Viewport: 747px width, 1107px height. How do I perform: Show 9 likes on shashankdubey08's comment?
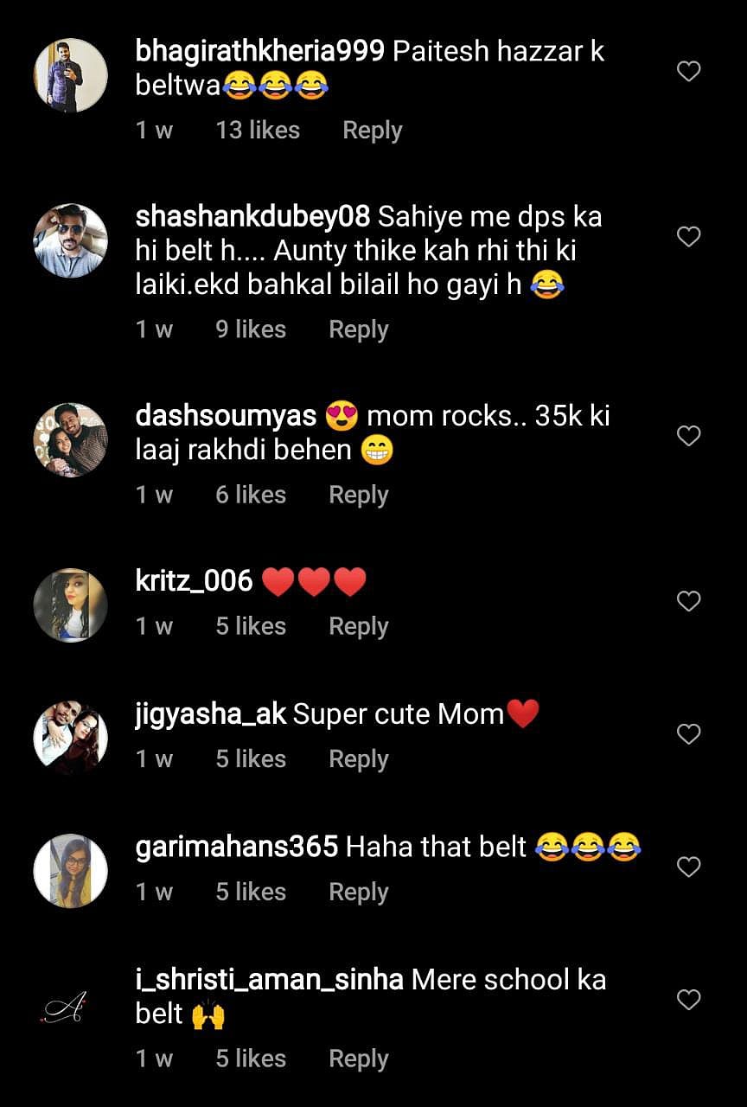(251, 330)
